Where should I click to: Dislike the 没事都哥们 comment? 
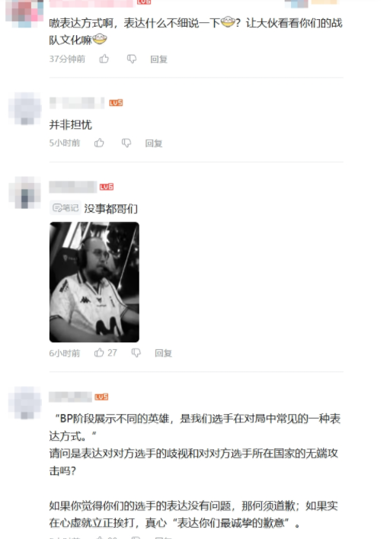point(136,353)
